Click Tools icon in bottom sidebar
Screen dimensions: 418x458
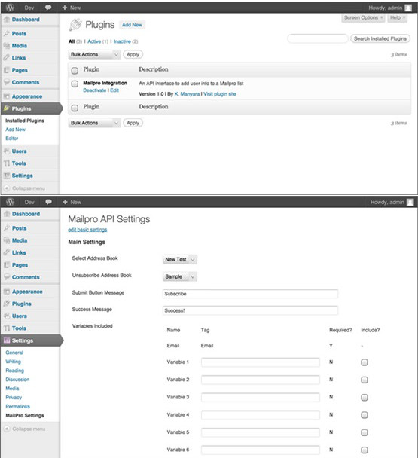(x=7, y=328)
